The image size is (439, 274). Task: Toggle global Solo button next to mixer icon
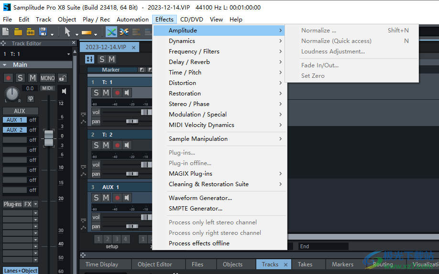click(102, 59)
